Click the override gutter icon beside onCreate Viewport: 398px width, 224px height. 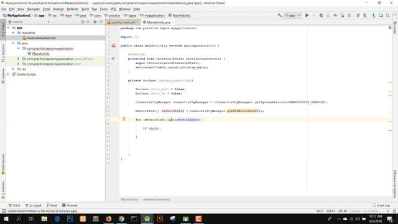coord(113,58)
